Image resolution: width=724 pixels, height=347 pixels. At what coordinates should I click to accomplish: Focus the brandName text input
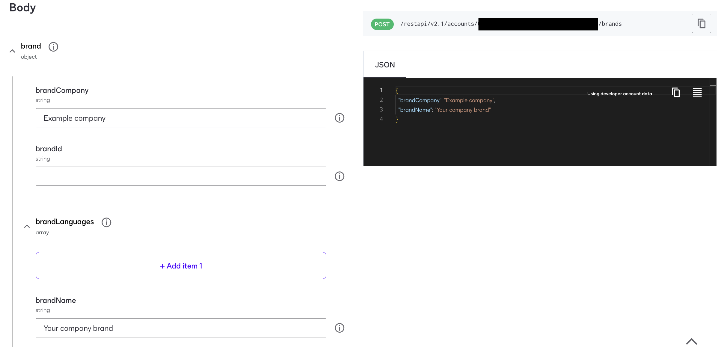pyautogui.click(x=181, y=328)
